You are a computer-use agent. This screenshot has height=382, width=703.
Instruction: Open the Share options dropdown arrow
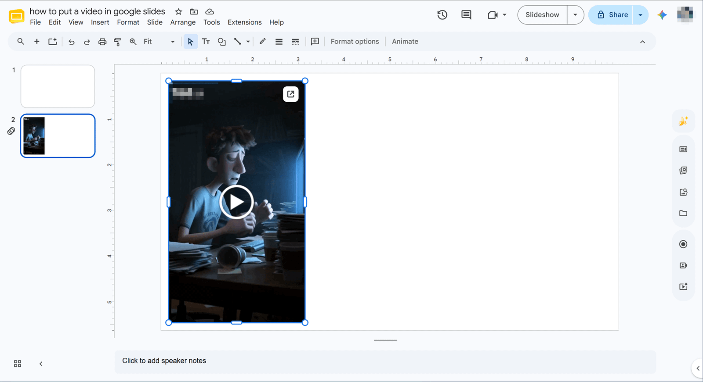[x=641, y=15]
